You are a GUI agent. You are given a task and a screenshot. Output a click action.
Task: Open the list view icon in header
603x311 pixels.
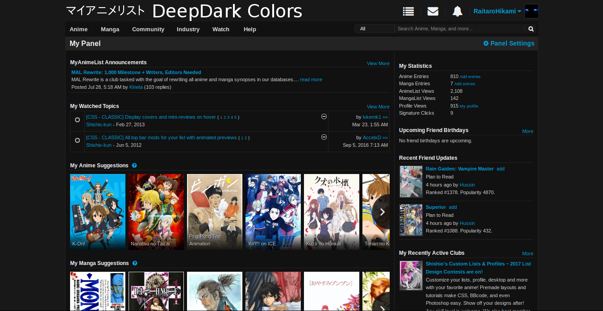pos(408,11)
